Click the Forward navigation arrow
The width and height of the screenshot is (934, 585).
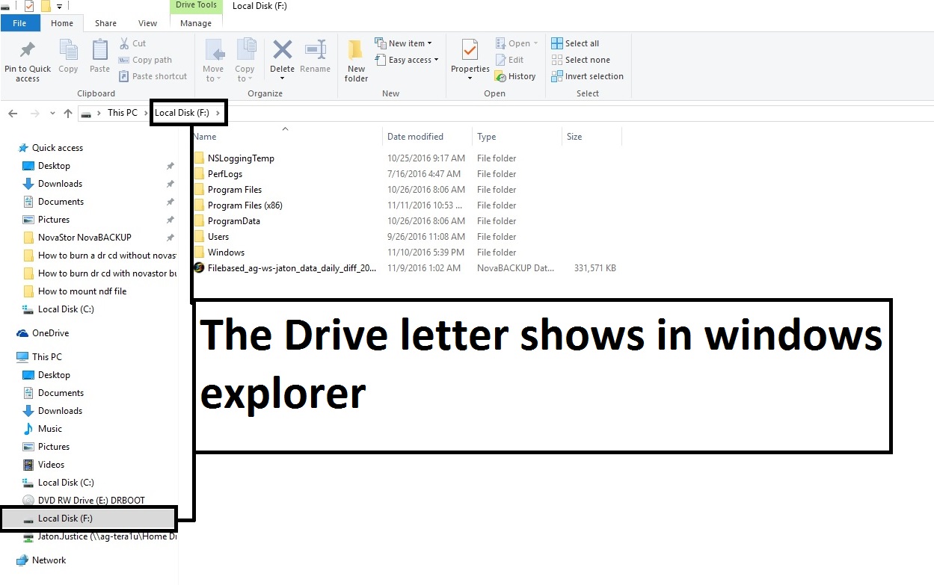34,113
